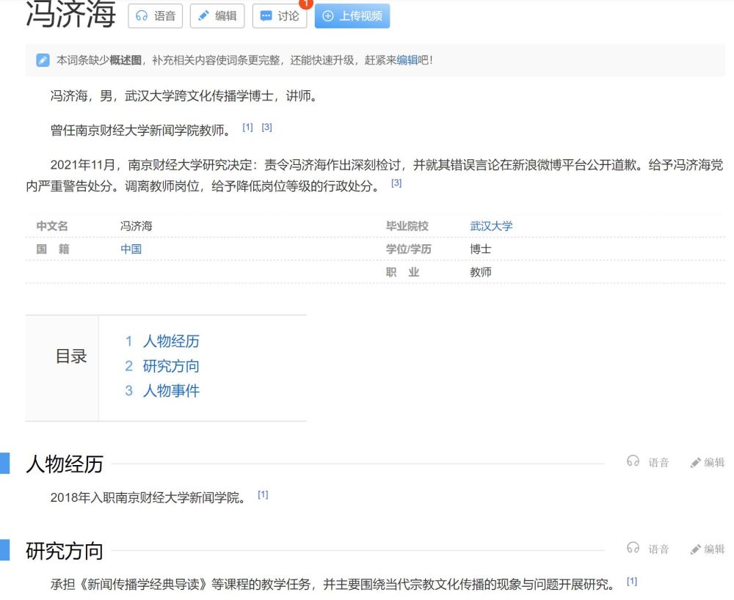Click the 博士 degree value
Image resolution: width=734 pixels, height=600 pixels.
481,249
